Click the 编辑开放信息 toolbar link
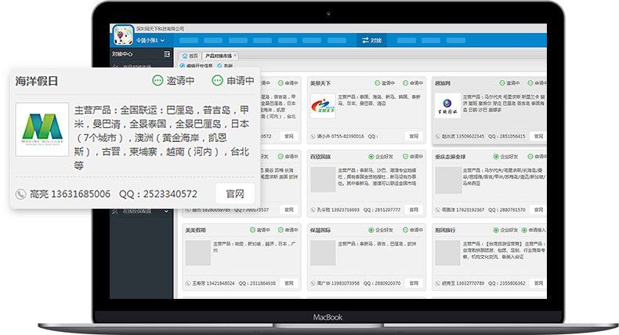The width and height of the screenshot is (619, 335). pyautogui.click(x=196, y=66)
